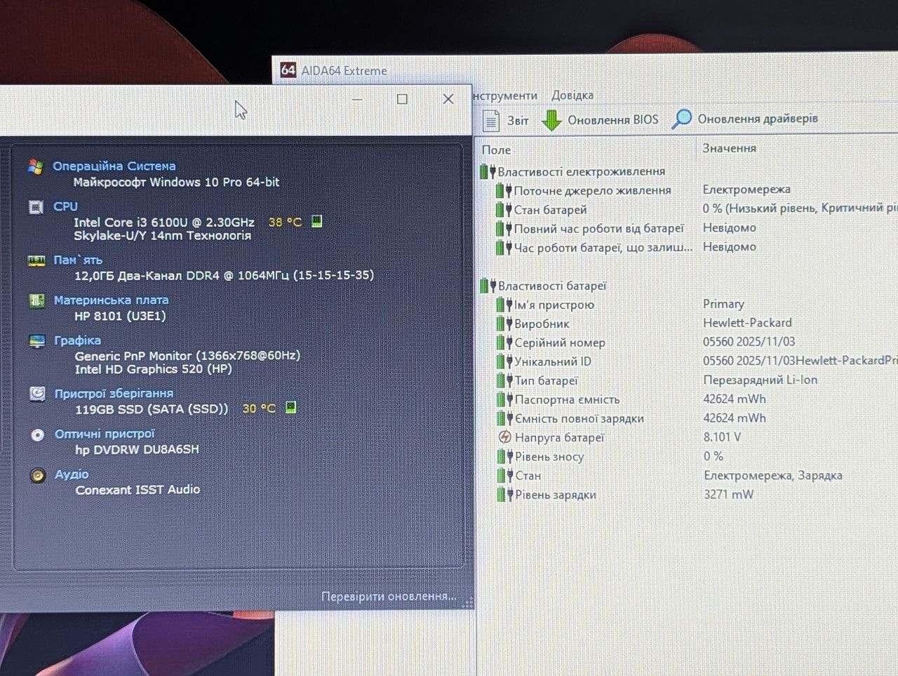Viewport: 898px width, 676px height.
Task: Click the motherboard icon beside Материнська плата
Action: pyautogui.click(x=37, y=300)
